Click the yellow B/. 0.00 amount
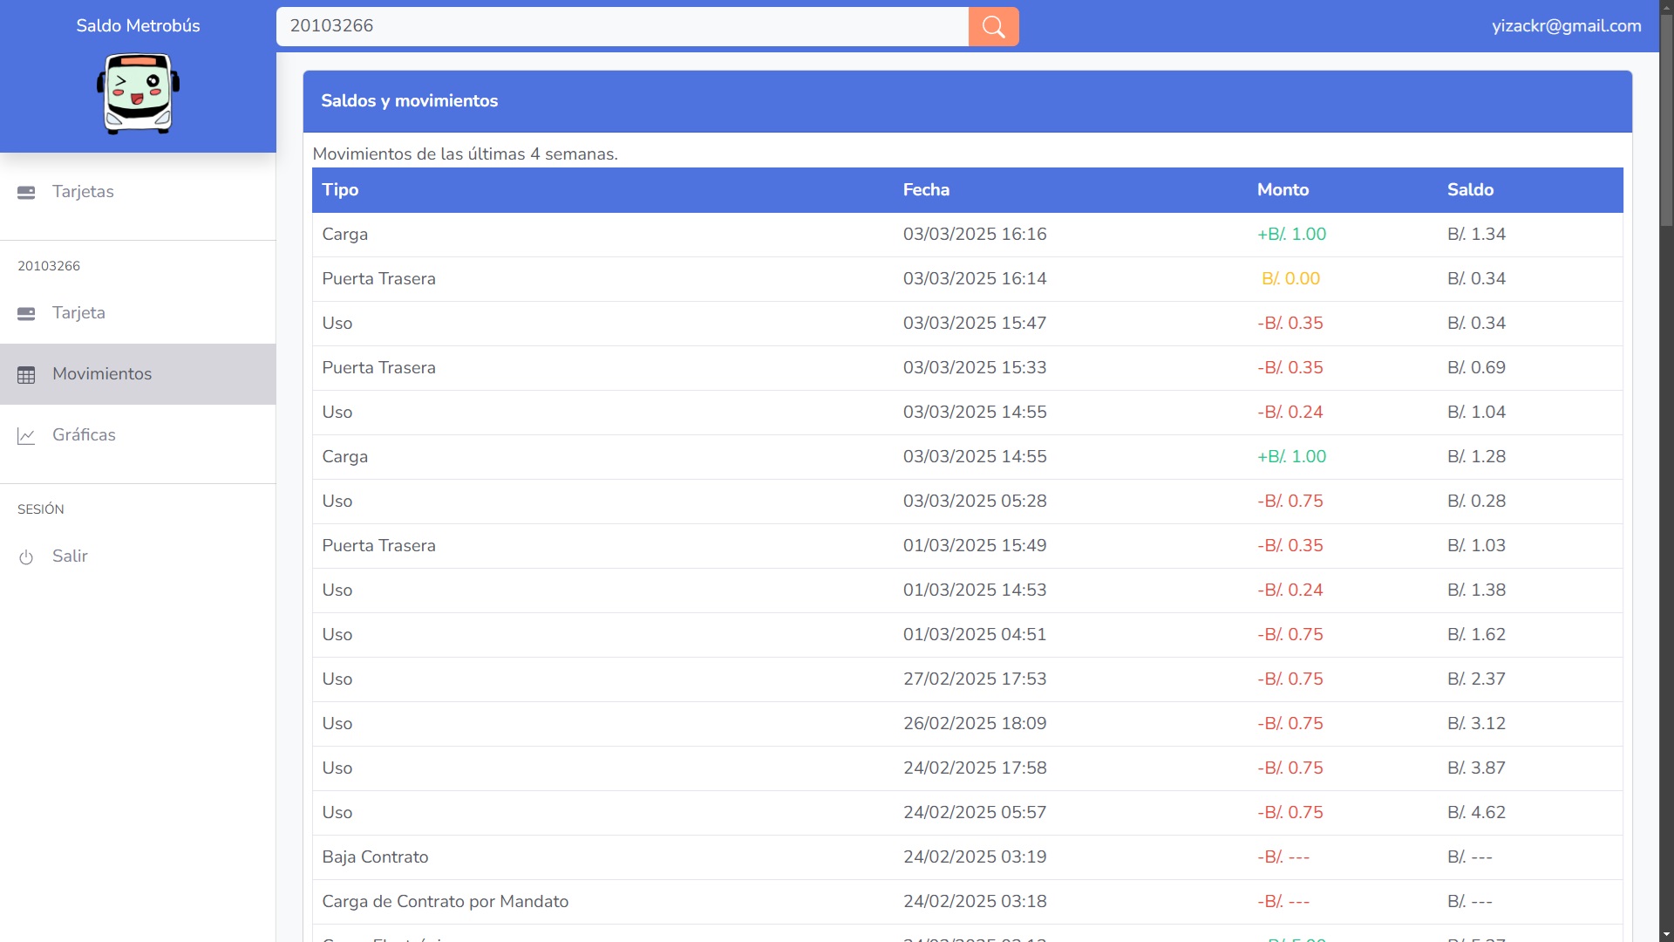 click(x=1290, y=278)
